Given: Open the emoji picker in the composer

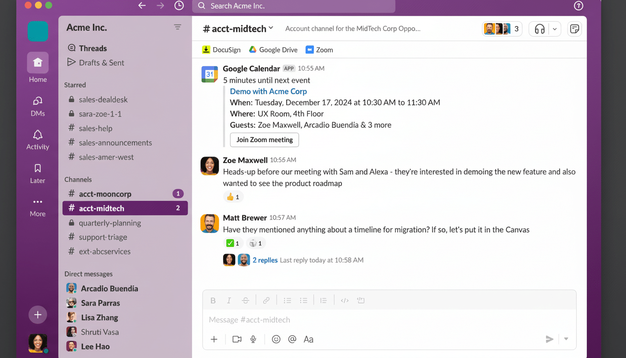Looking at the screenshot, I should pos(276,339).
